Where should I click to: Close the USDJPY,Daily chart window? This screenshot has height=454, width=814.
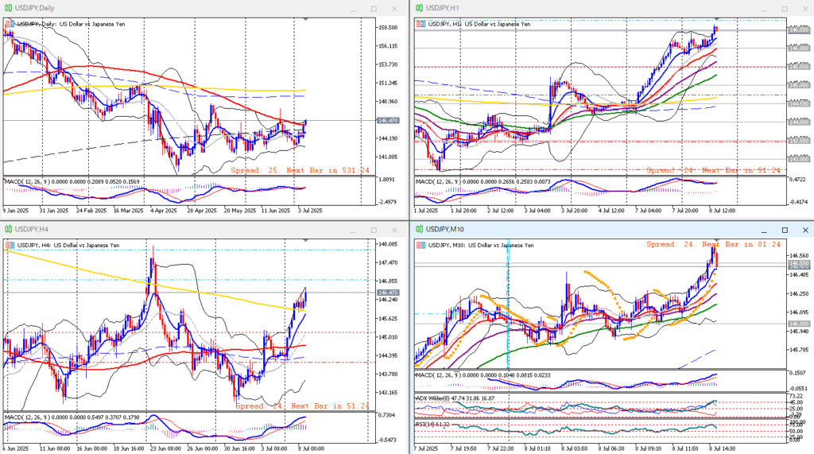pyautogui.click(x=394, y=9)
